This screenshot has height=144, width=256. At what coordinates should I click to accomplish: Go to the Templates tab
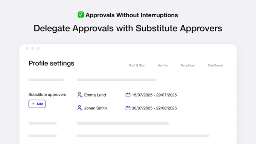pos(187,65)
